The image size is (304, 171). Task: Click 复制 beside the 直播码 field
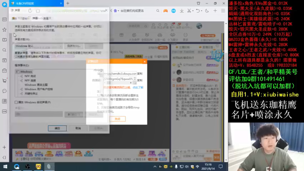(x=140, y=80)
